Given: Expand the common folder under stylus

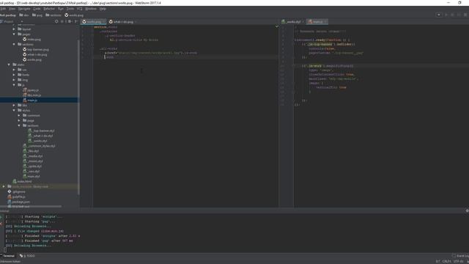Looking at the screenshot, I should click(x=19, y=116).
